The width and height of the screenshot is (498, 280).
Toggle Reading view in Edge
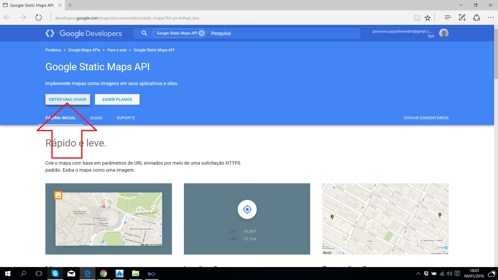[417, 18]
